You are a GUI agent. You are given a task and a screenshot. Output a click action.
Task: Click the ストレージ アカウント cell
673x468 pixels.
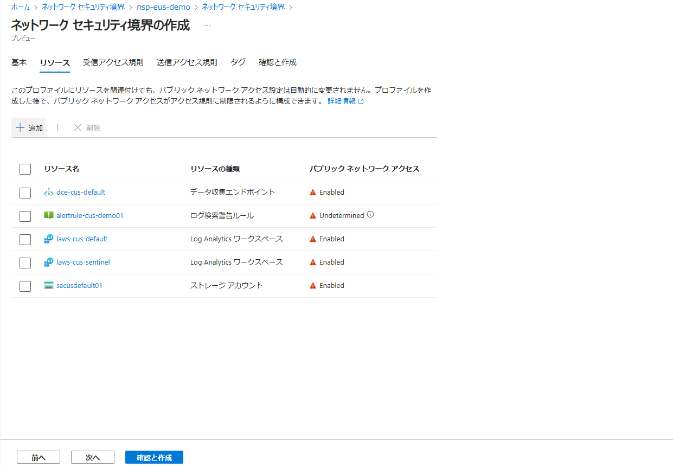point(227,285)
